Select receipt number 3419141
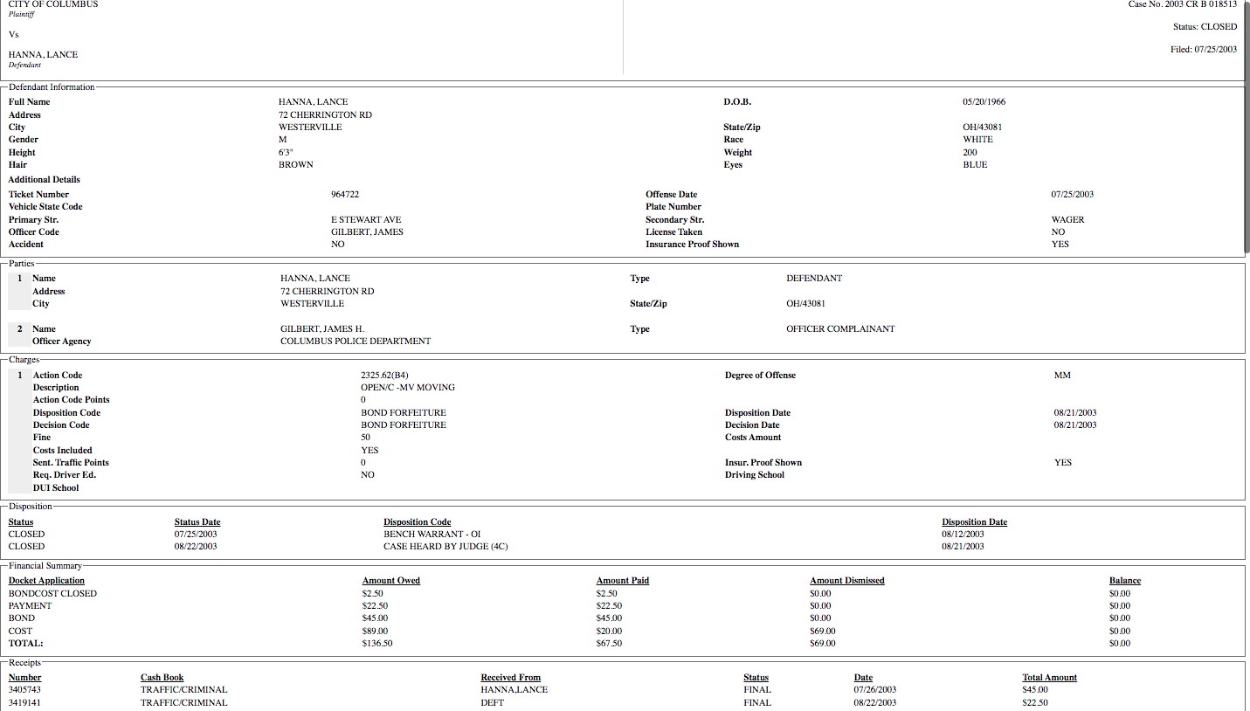The width and height of the screenshot is (1250, 711). [x=25, y=703]
